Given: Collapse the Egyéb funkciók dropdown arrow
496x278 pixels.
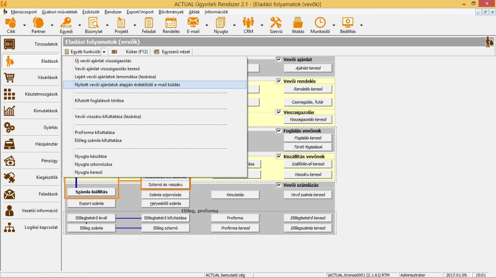Looking at the screenshot, I should point(104,52).
